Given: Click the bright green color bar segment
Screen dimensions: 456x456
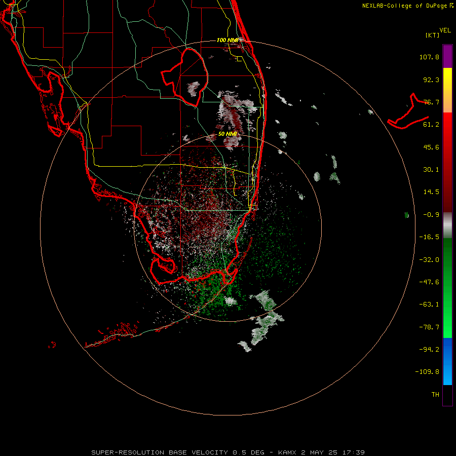Looking at the screenshot, I should click(x=447, y=288).
